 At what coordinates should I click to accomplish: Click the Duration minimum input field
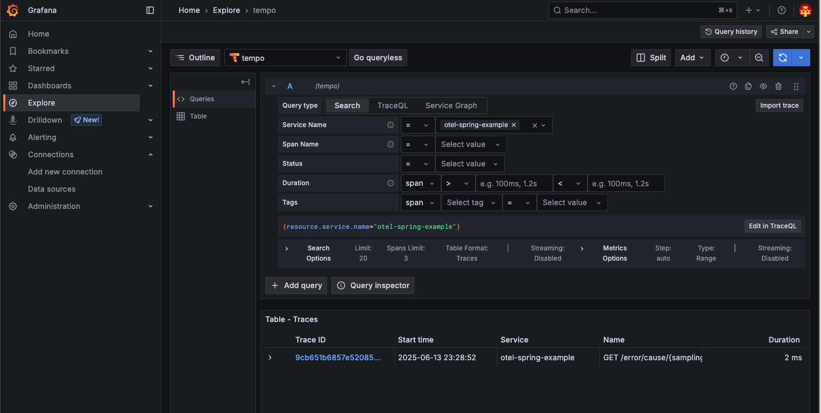click(514, 183)
